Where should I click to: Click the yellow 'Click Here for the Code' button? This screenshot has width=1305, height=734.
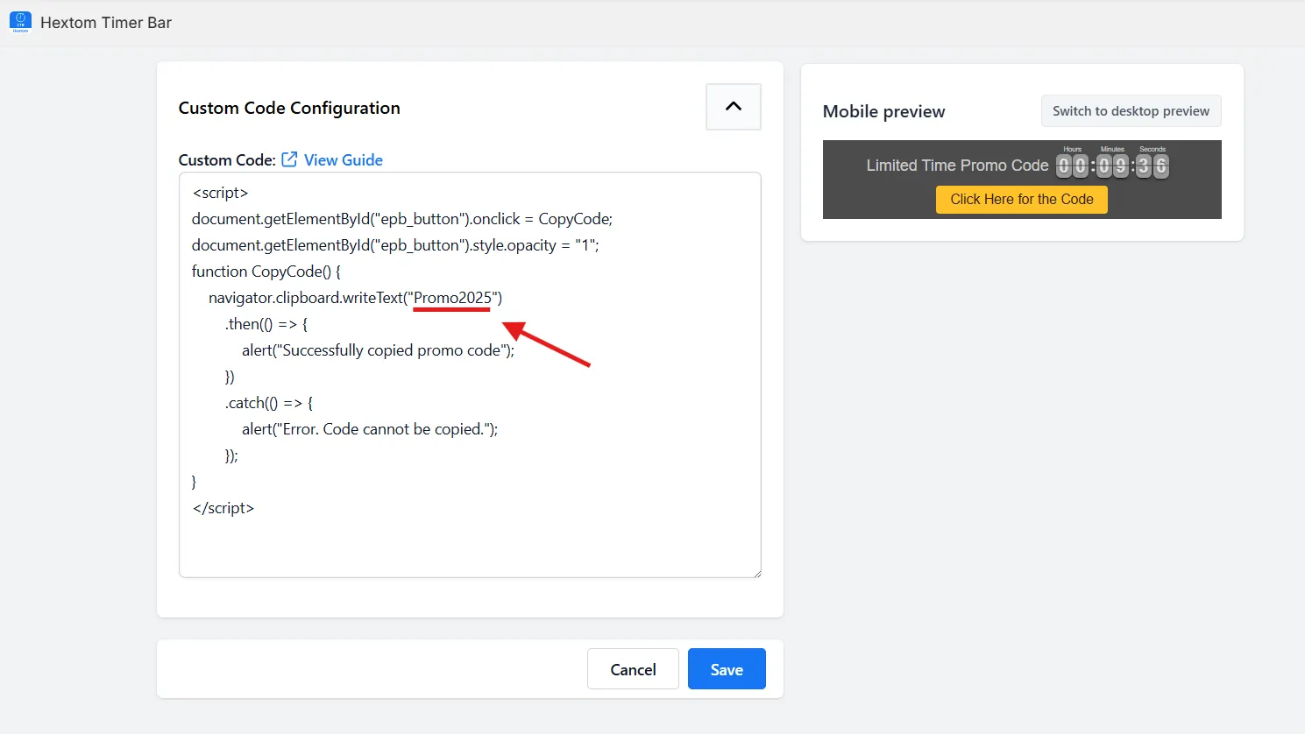tap(1022, 200)
